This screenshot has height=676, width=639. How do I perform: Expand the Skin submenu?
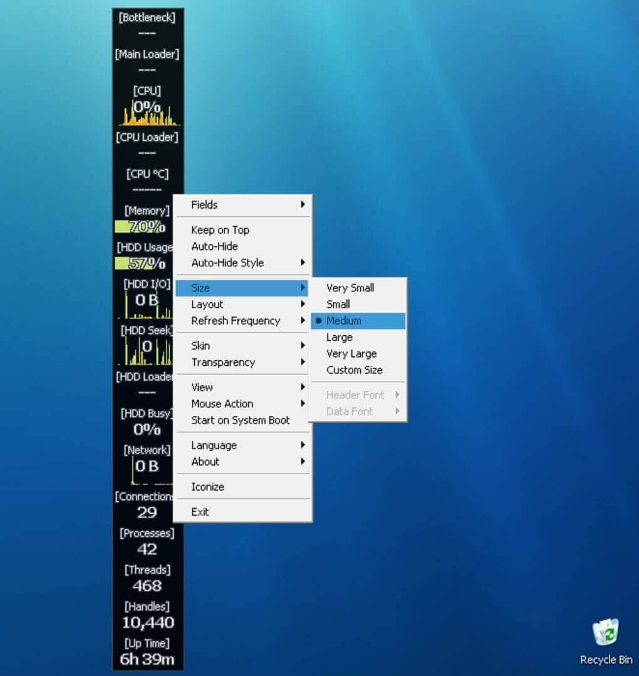pos(200,345)
